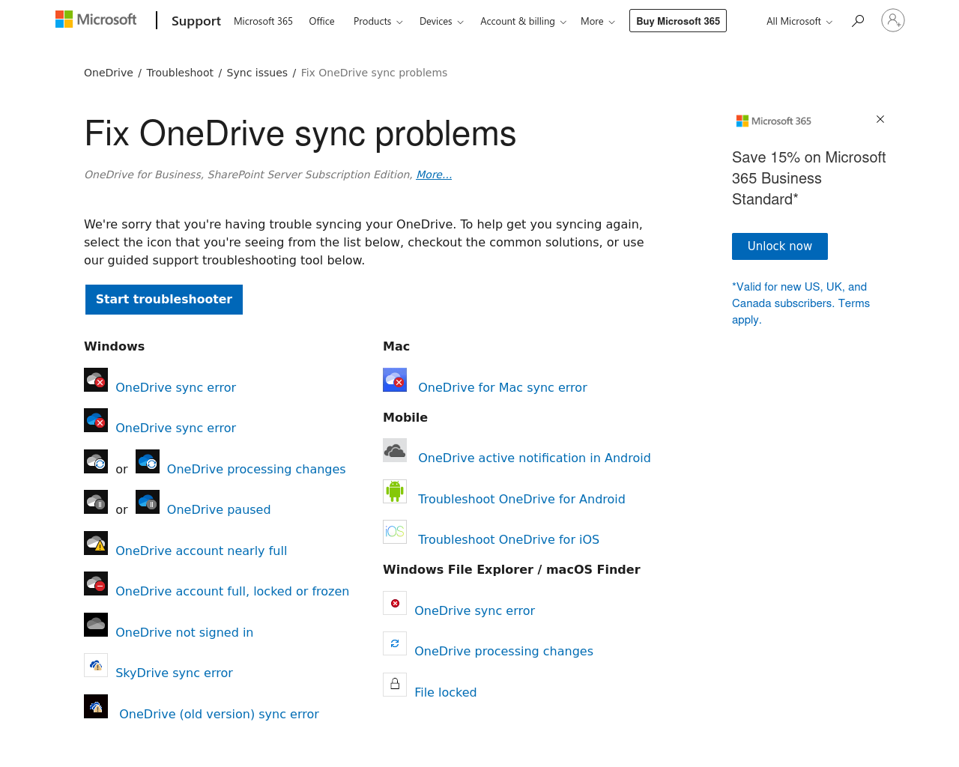
Task: Open OneDrive processing changes Windows link
Action: 256,469
